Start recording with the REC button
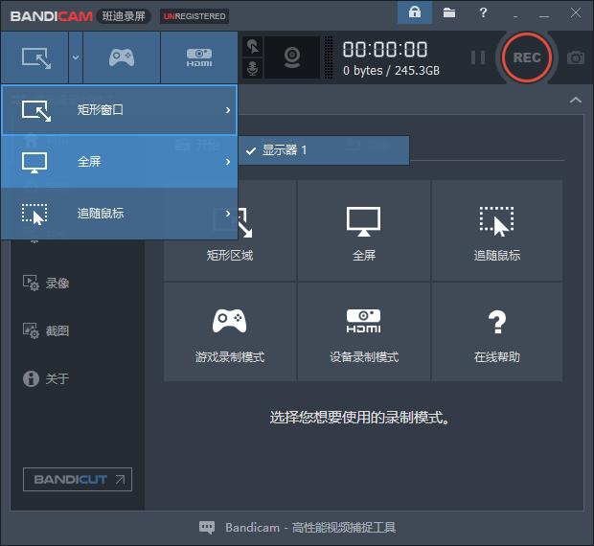594x546 pixels. pos(527,57)
